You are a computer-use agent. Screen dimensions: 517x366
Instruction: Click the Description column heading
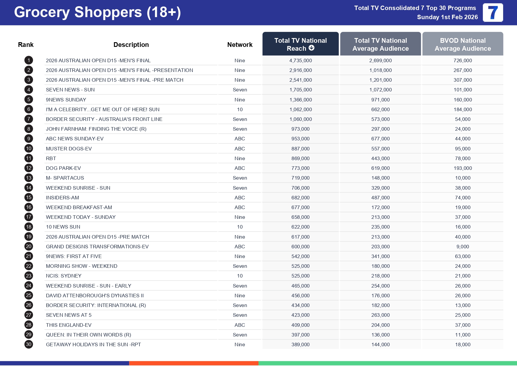click(131, 45)
